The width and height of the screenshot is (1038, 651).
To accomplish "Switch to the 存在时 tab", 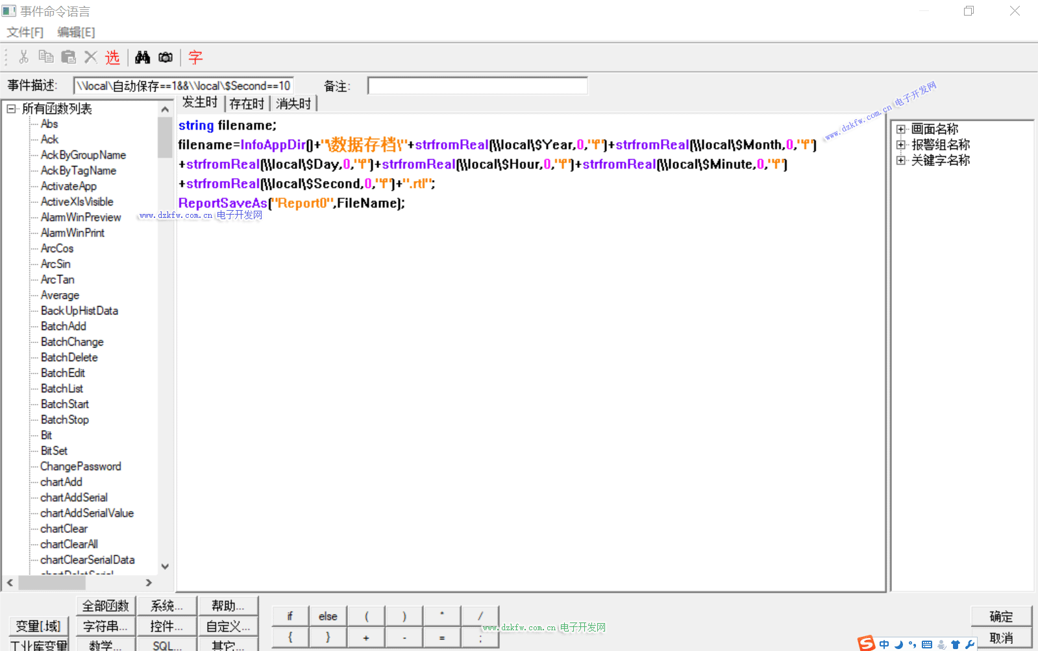I will point(247,104).
